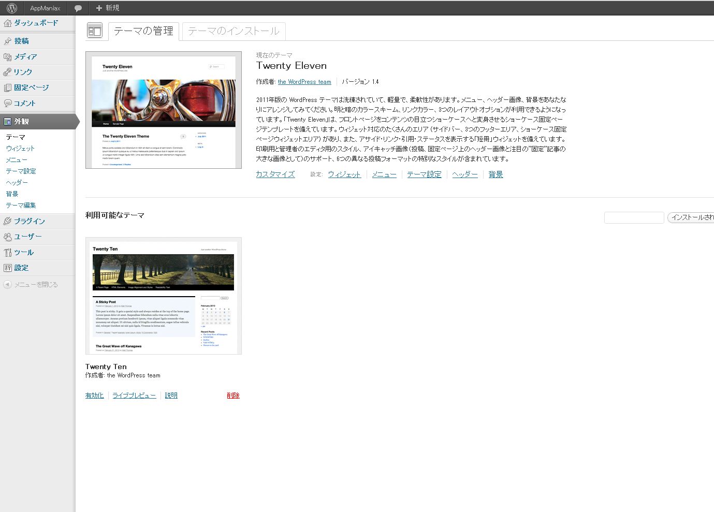Click the pushpin icon for 投稿
The height and width of the screenshot is (512, 714).
point(7,41)
